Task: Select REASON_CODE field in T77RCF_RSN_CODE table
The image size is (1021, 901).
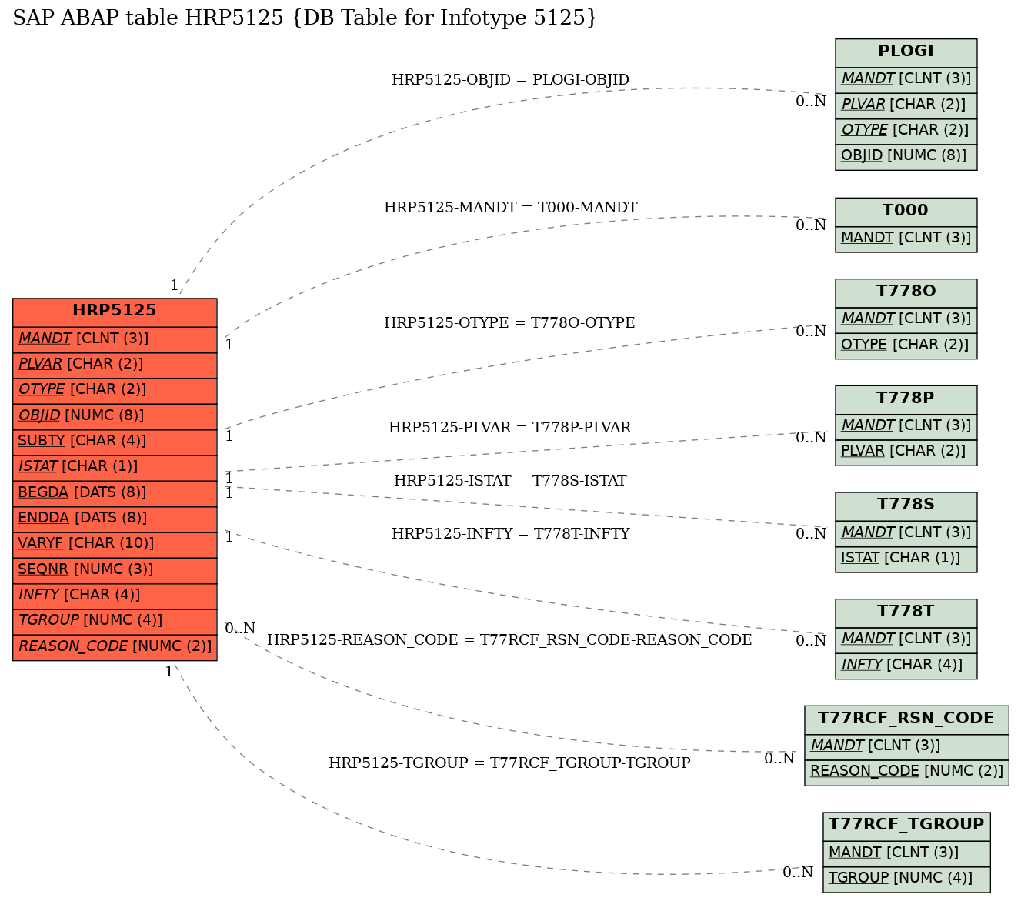Action: point(906,772)
